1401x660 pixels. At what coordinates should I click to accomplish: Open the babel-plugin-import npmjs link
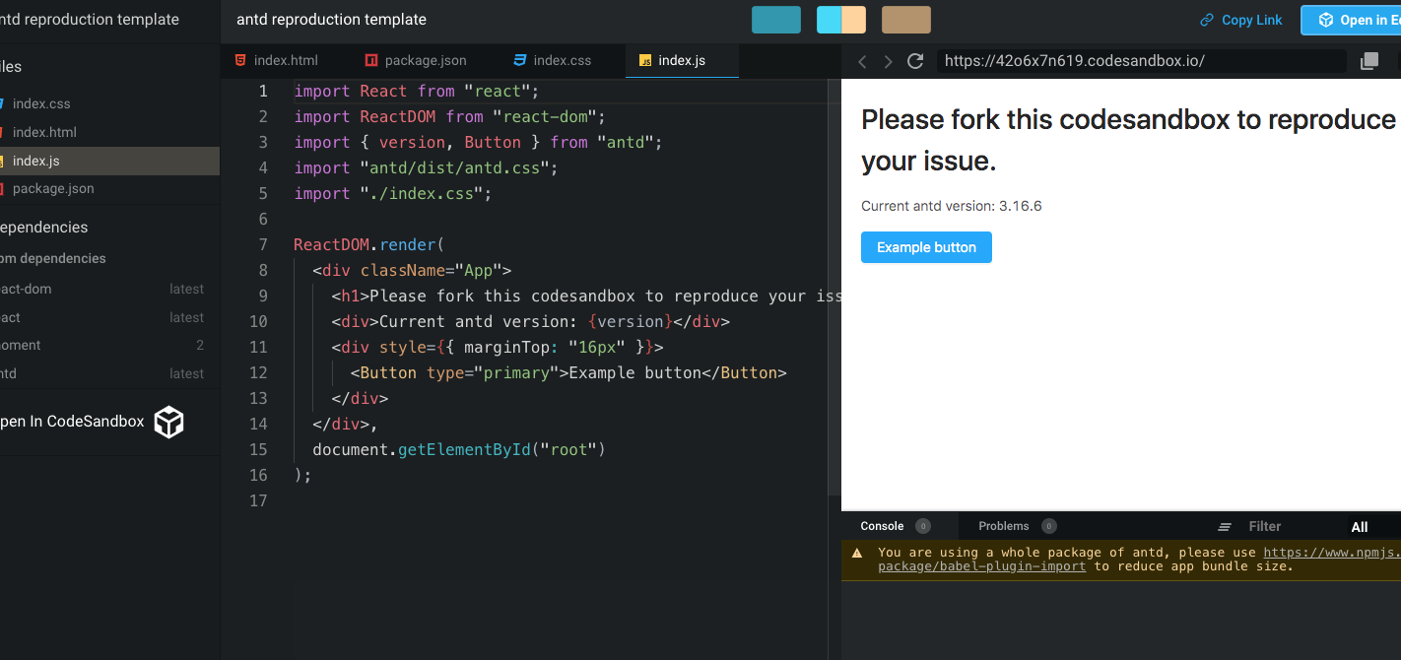click(981, 565)
